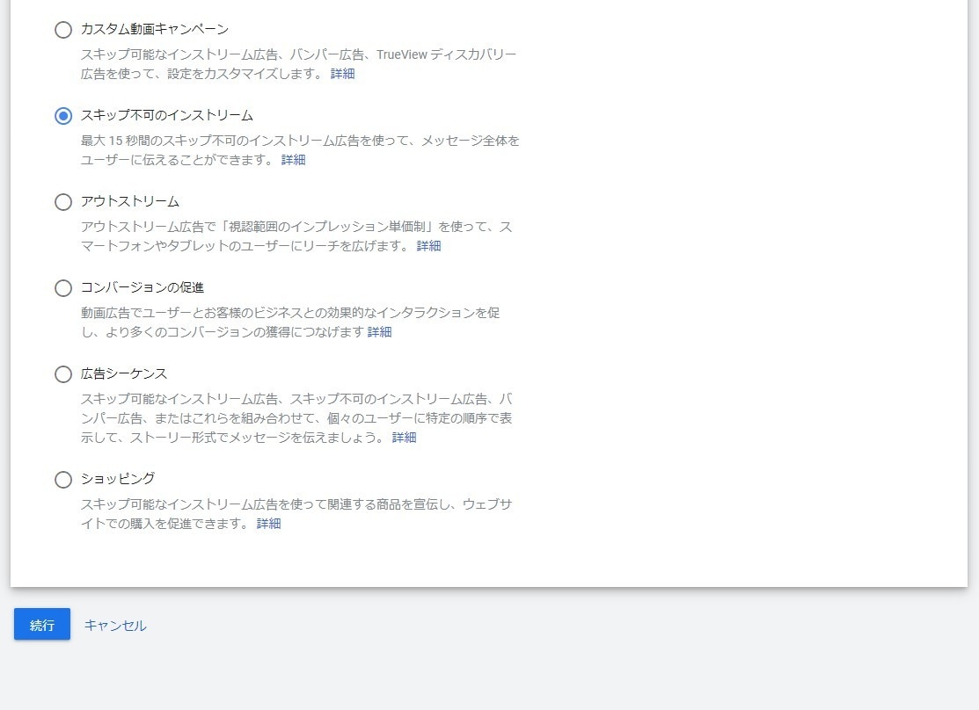
Task: Follow the 詳細 link in コンバージョンの促進 description
Action: (x=379, y=332)
